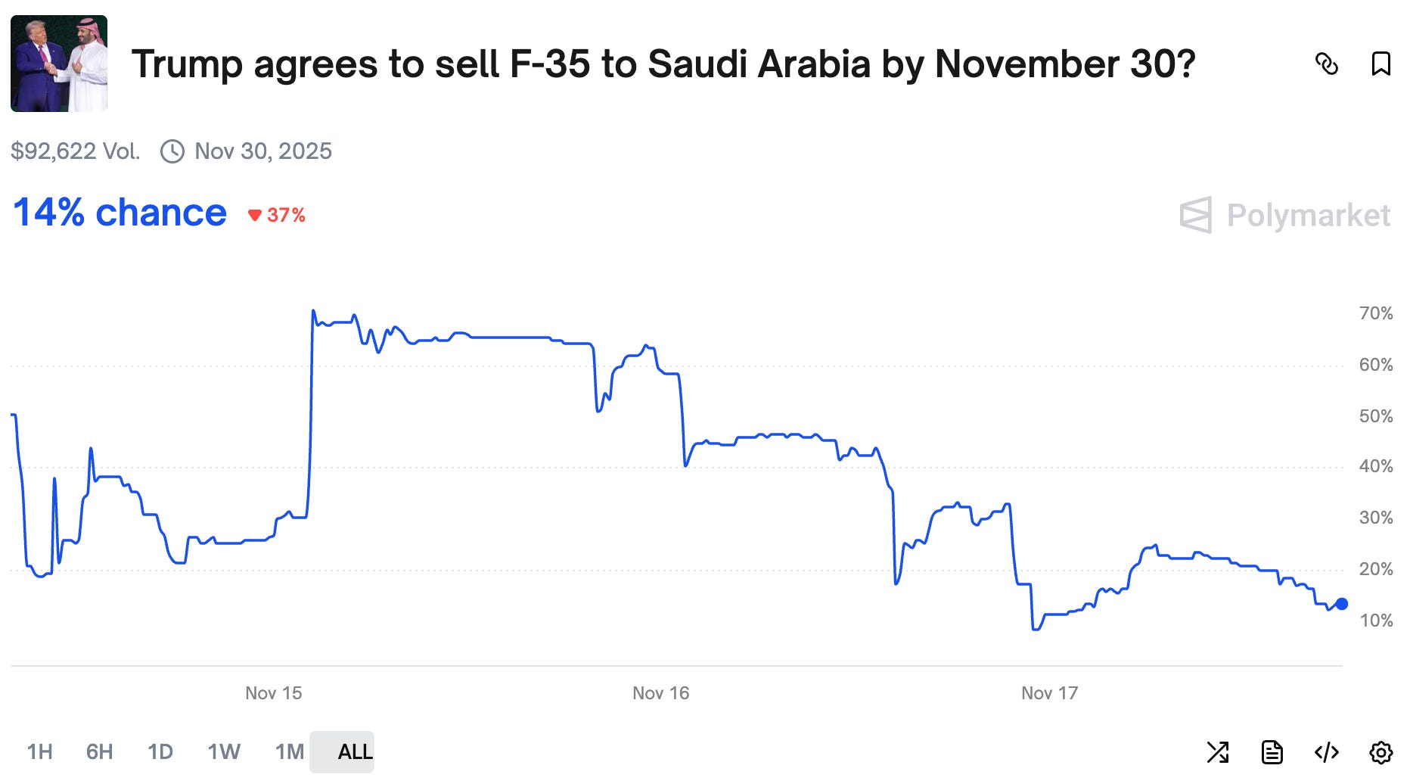Image resolution: width=1410 pixels, height=784 pixels.
Task: Click the Nov 16 axis label
Action: pyautogui.click(x=661, y=693)
